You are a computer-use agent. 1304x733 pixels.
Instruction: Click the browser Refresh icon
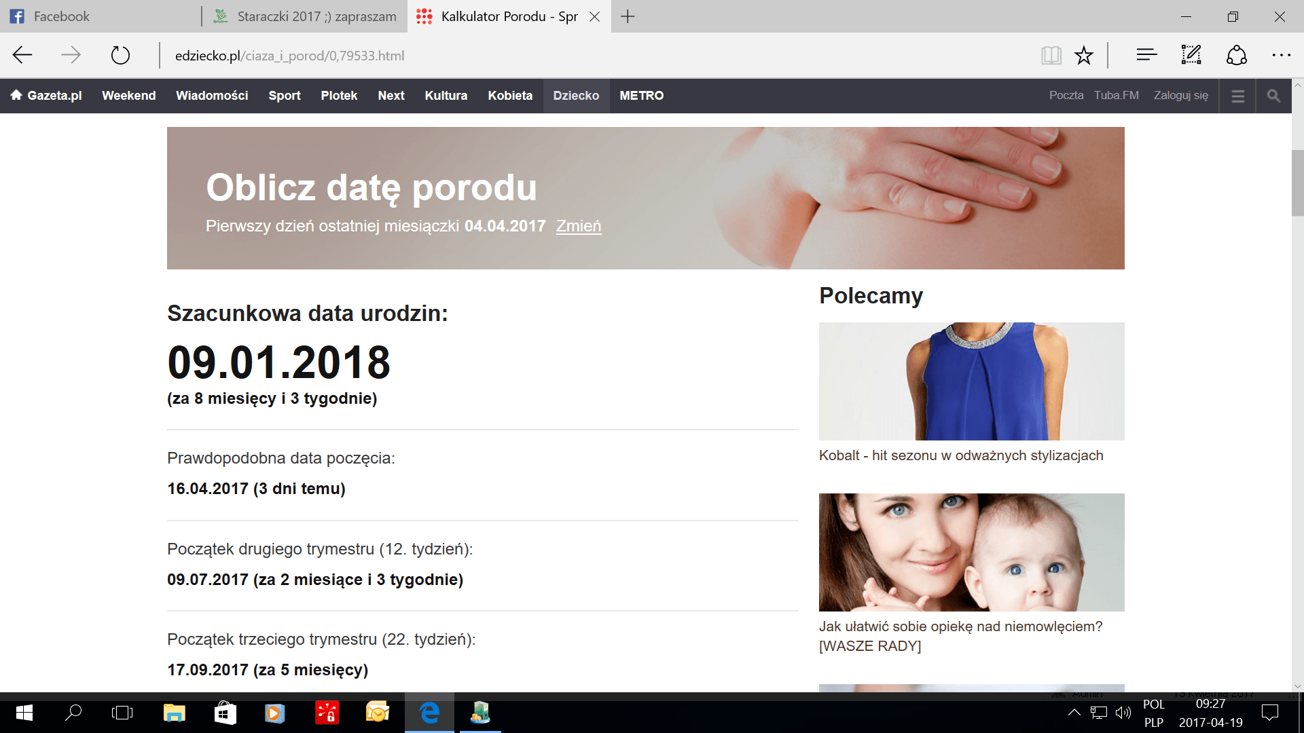(x=120, y=55)
